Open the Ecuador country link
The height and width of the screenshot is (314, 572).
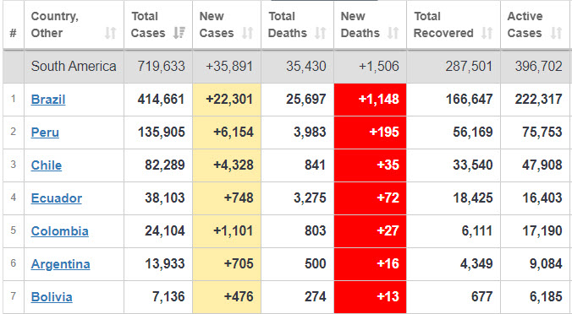(x=57, y=198)
